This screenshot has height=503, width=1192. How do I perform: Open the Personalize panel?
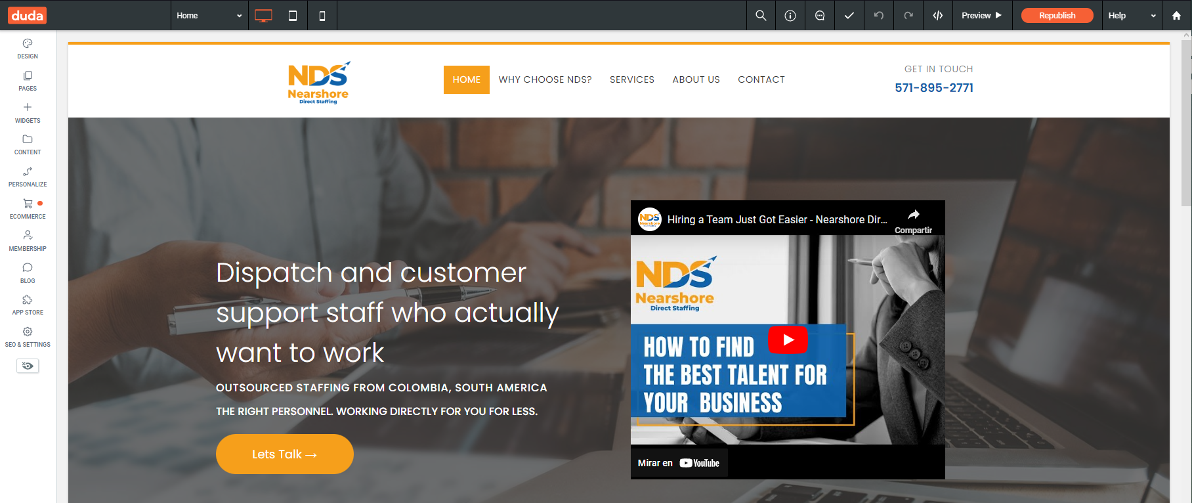[x=28, y=177]
